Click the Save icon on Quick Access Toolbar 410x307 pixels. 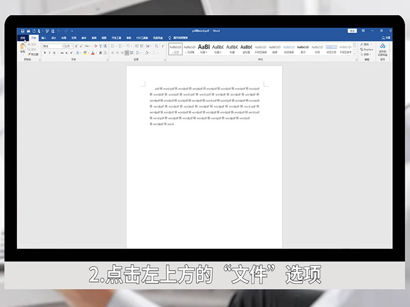tap(23, 31)
